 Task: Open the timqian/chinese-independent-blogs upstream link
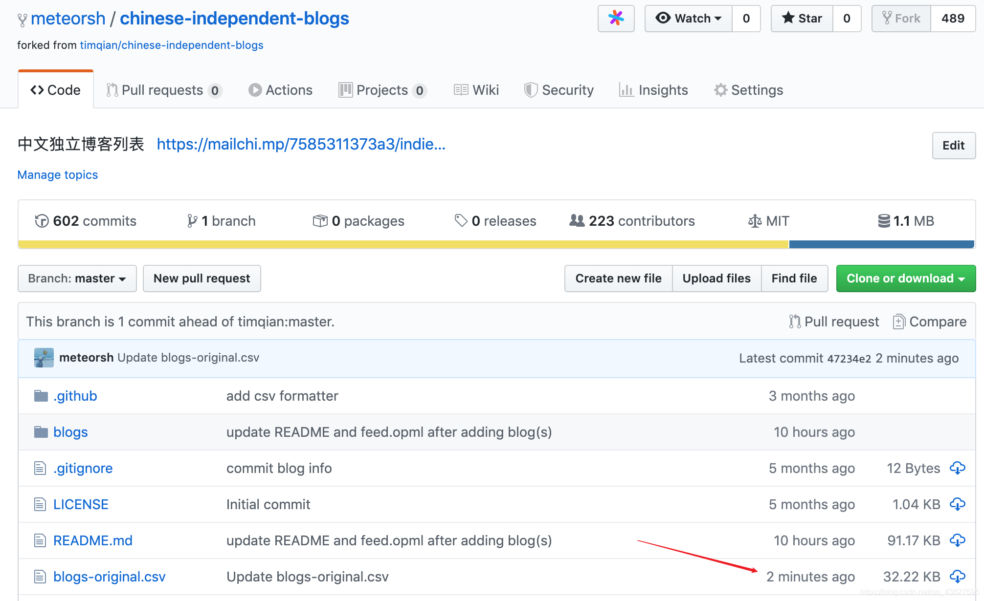[172, 45]
